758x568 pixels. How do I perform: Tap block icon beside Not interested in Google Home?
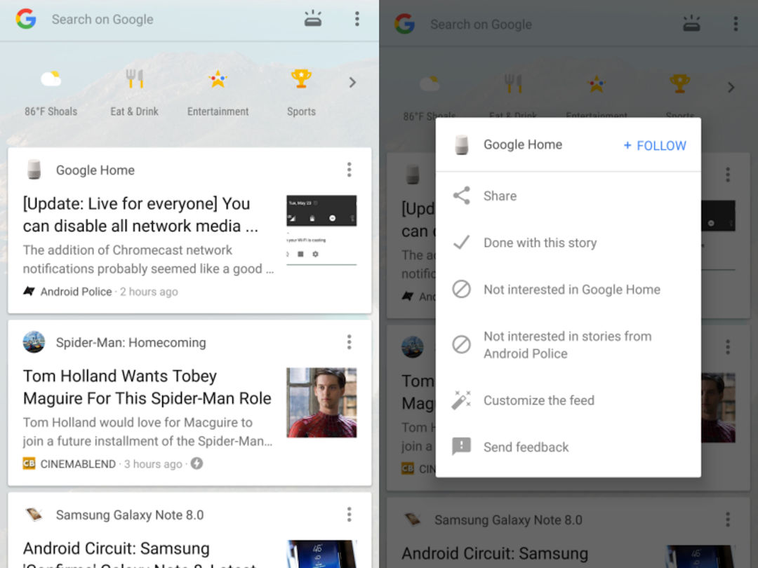(461, 290)
